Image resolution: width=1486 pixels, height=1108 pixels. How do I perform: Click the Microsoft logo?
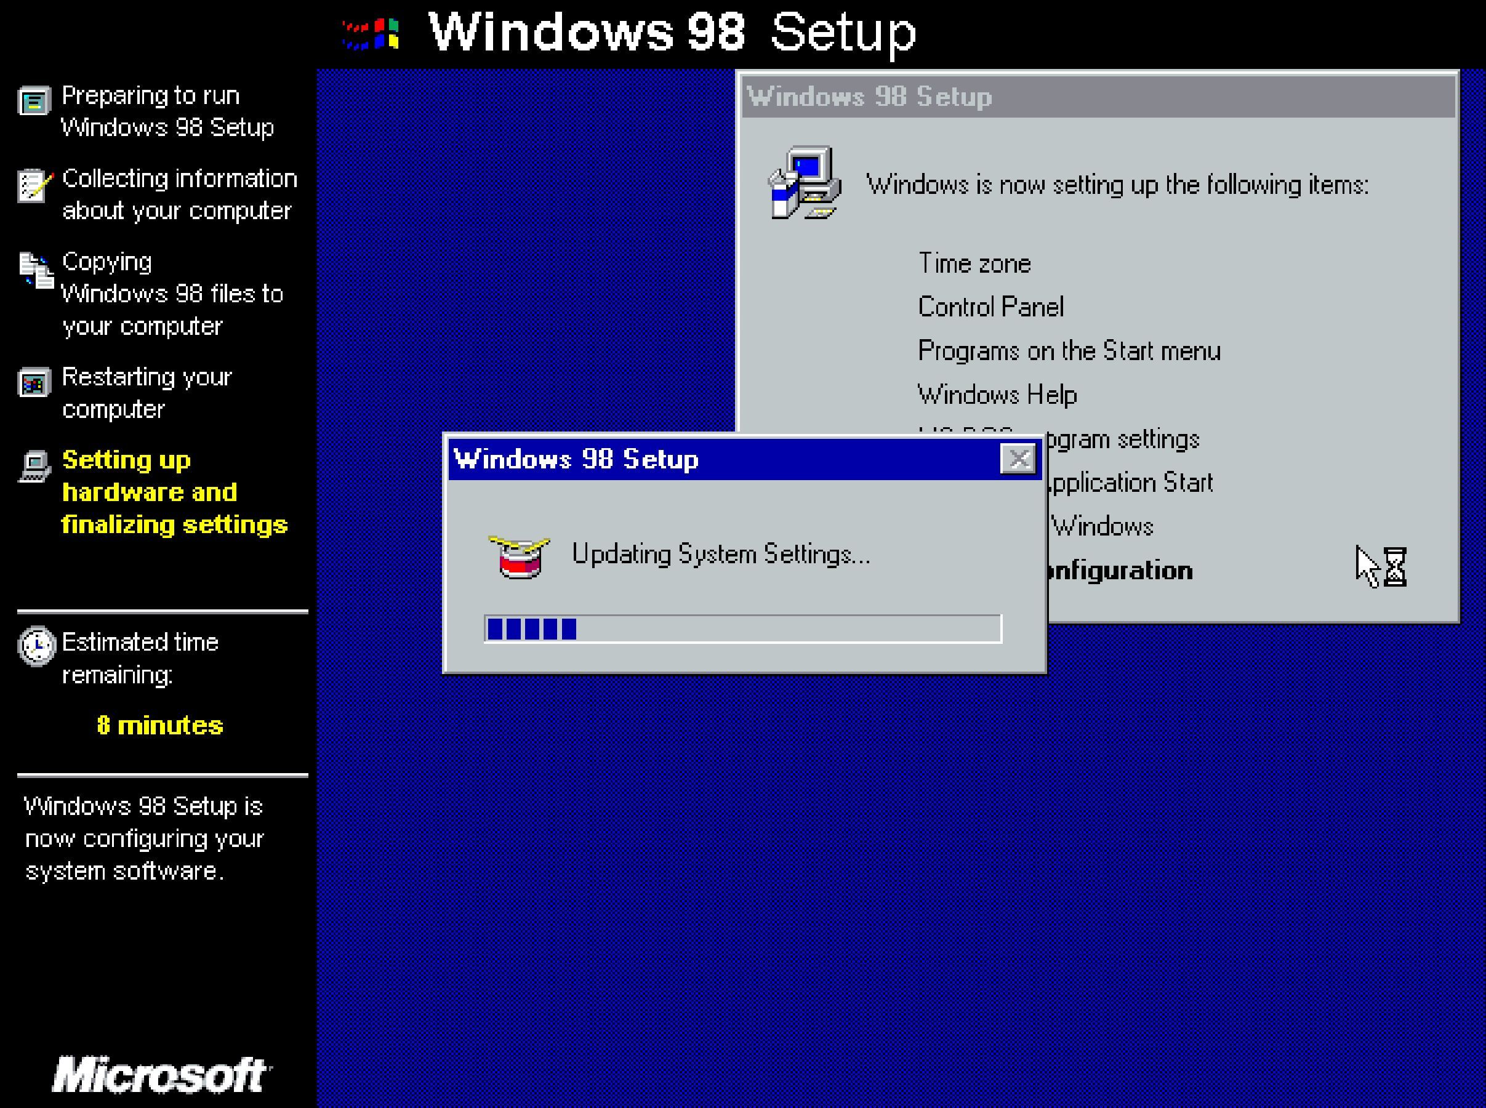click(x=162, y=1075)
